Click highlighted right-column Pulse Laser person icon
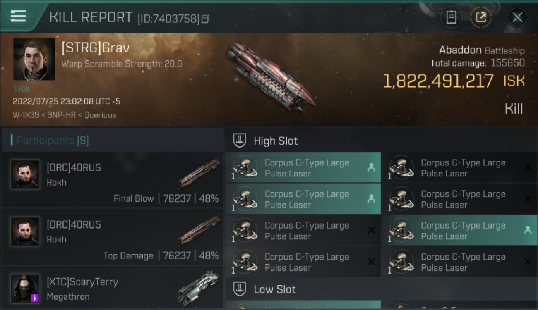The image size is (538, 310). tap(528, 230)
